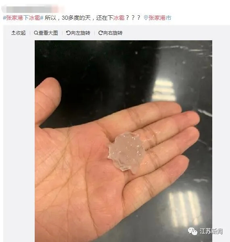Click the location pin icon before 张家港市
230x242 pixels.
[146, 18]
